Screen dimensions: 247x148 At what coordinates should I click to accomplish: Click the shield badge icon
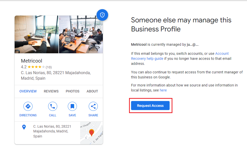102,15
